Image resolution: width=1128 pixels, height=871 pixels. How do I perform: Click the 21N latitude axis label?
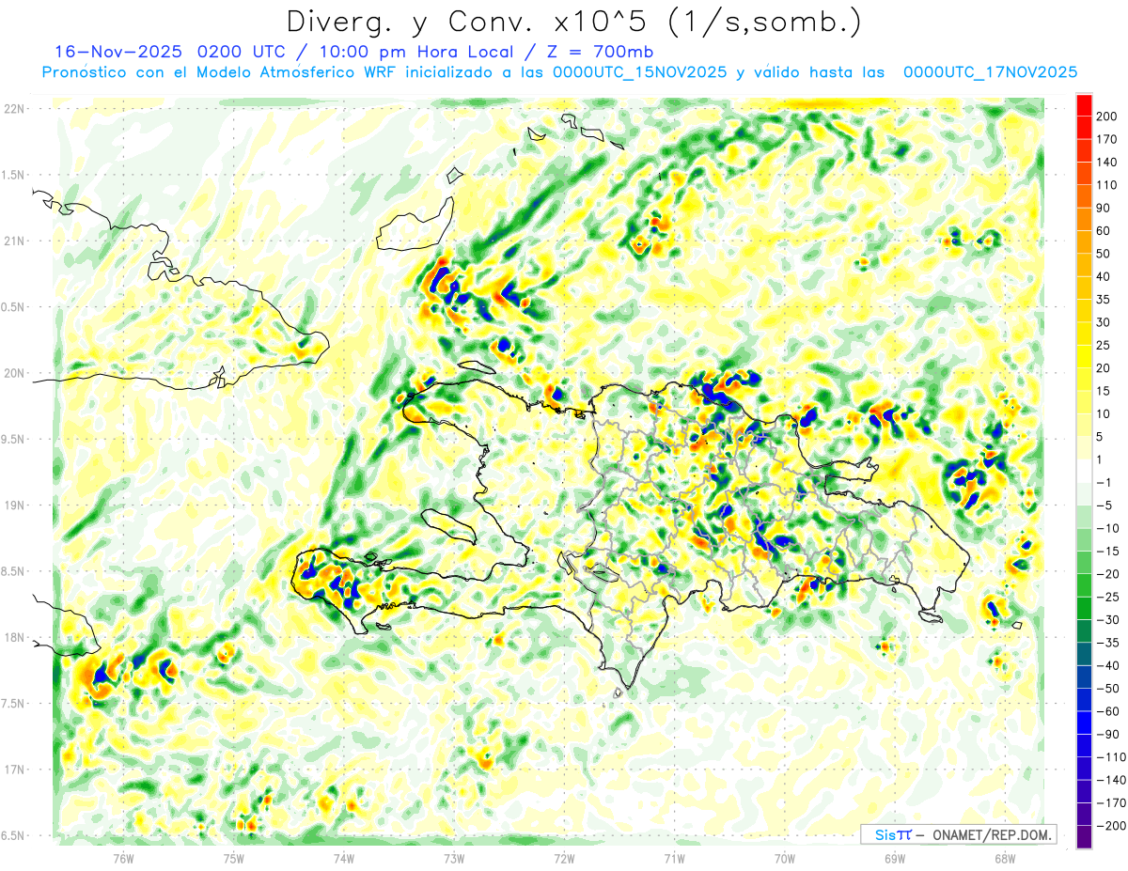[x=13, y=241]
